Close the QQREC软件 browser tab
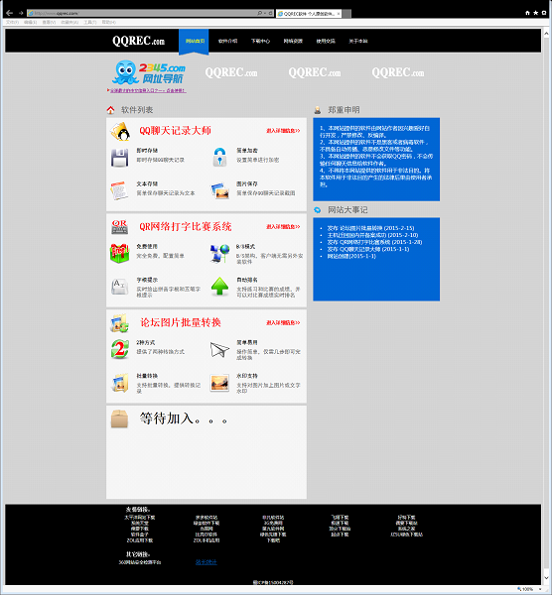552x595 pixels. tap(339, 14)
